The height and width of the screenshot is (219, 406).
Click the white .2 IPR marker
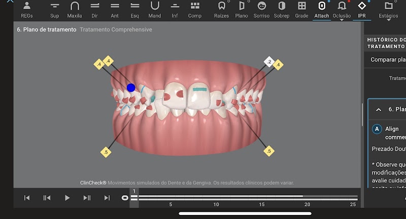(269, 62)
